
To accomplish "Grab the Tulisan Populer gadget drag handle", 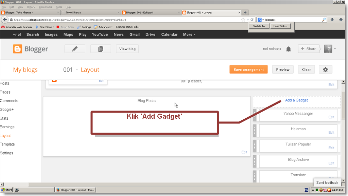I will coord(255,146).
